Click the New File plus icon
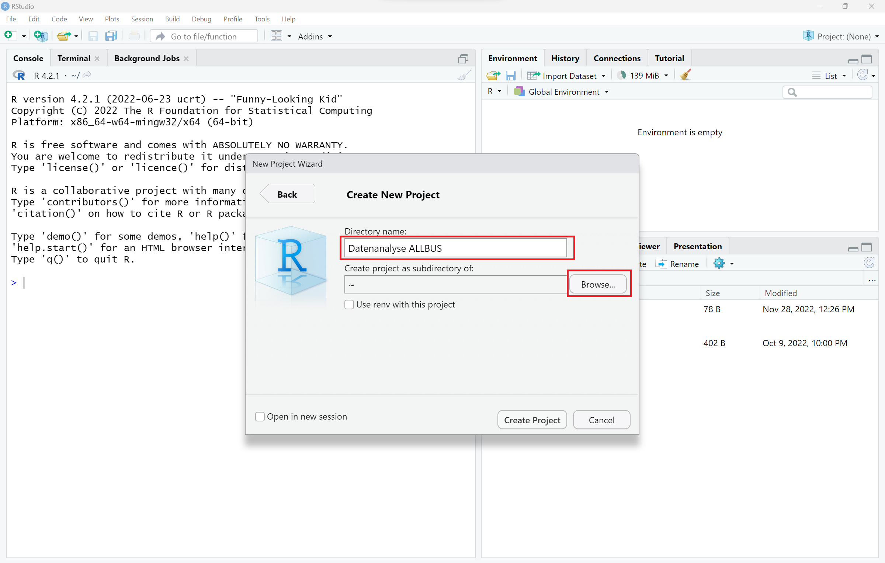The height and width of the screenshot is (563, 885). (8, 35)
